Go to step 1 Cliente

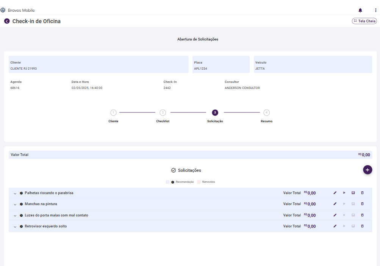tap(113, 113)
